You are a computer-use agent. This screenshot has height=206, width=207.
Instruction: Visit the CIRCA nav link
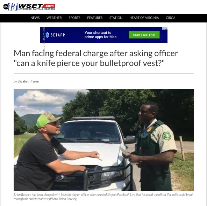[x=170, y=18]
